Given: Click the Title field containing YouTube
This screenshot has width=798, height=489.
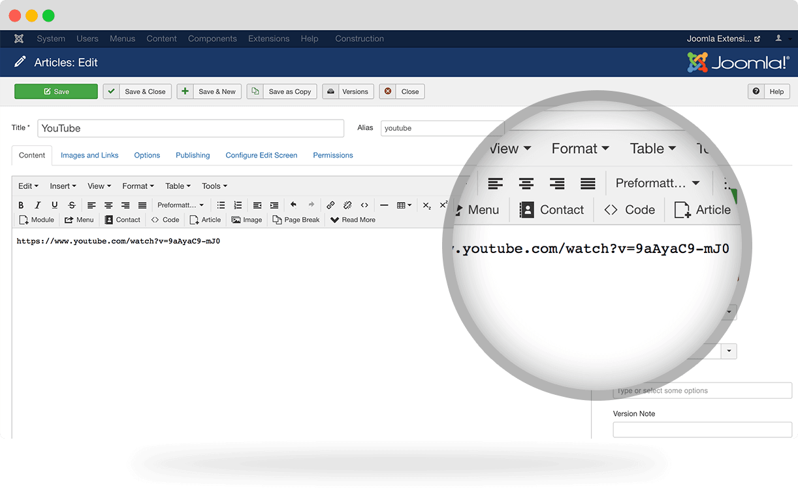Looking at the screenshot, I should pyautogui.click(x=191, y=128).
